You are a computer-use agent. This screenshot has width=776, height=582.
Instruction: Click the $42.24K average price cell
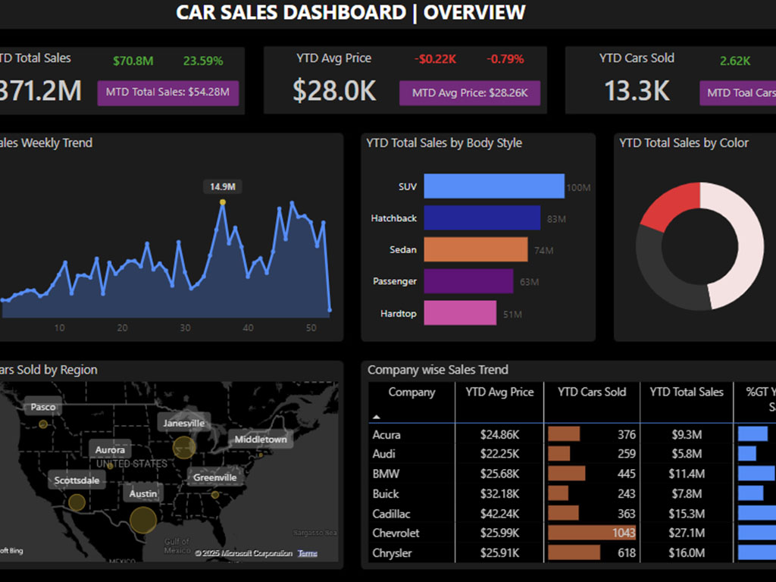(x=500, y=514)
